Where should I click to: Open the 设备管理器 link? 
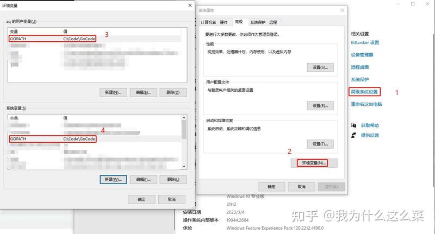coord(362,54)
